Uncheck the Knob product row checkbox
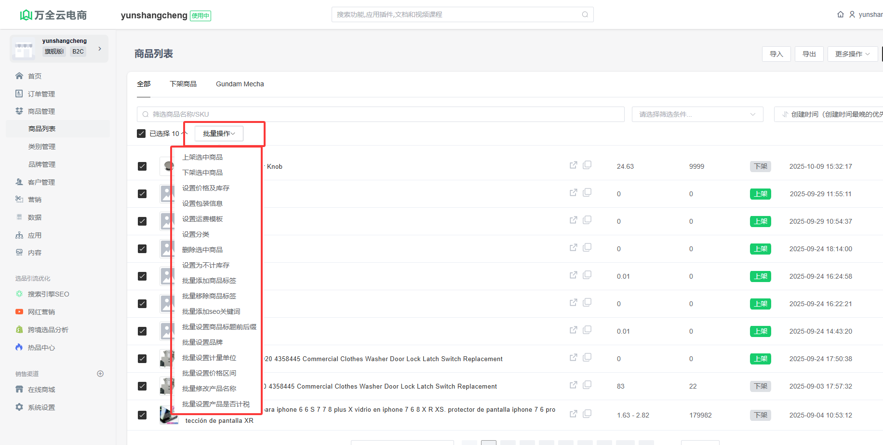Image resolution: width=883 pixels, height=445 pixels. click(x=142, y=166)
